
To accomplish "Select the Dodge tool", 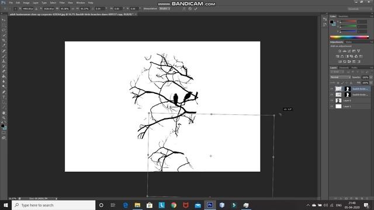I will pos(4,87).
